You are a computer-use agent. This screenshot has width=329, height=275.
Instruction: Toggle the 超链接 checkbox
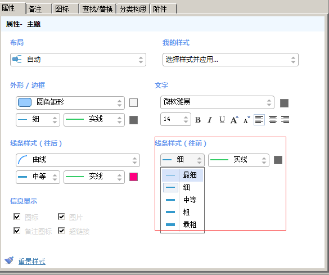[61, 231]
